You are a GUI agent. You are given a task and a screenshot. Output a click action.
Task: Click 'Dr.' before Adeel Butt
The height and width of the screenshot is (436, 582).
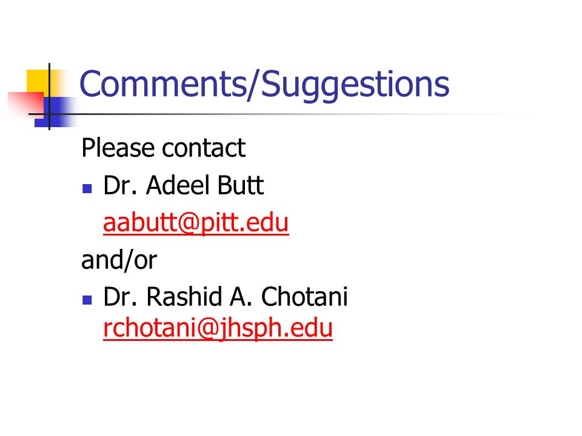coord(120,185)
